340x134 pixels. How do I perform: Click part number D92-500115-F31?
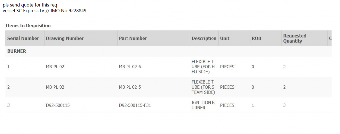pos(135,105)
